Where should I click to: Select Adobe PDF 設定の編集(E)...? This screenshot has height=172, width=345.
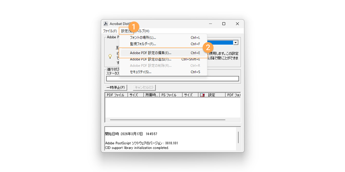(x=163, y=53)
